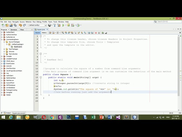Expand the Test Packages node
This screenshot has height=137, width=182.
click(x=4, y=49)
